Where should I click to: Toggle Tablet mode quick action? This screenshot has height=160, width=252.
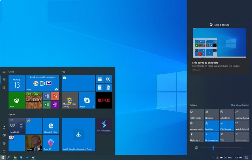pyautogui.click(x=197, y=115)
